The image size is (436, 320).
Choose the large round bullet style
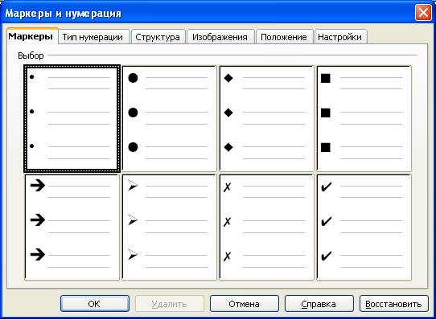pos(170,119)
